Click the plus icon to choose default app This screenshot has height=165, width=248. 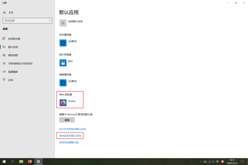coord(63,23)
